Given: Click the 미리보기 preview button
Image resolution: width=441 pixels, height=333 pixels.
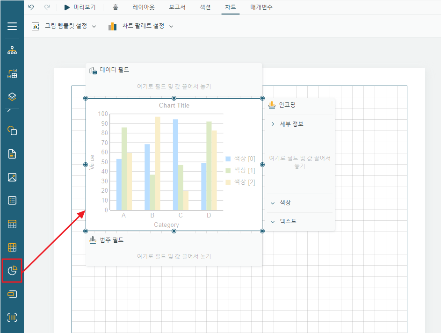Looking at the screenshot, I should click(x=80, y=7).
